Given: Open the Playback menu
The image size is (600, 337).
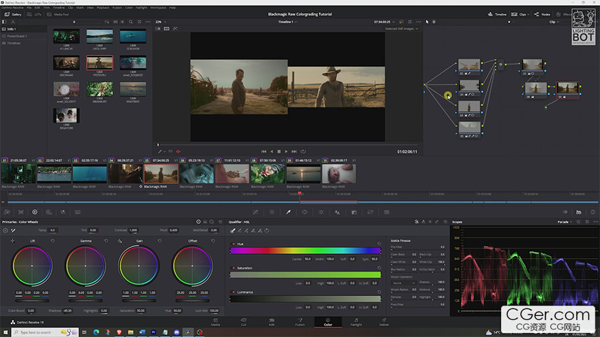Looking at the screenshot, I should pos(103,7).
